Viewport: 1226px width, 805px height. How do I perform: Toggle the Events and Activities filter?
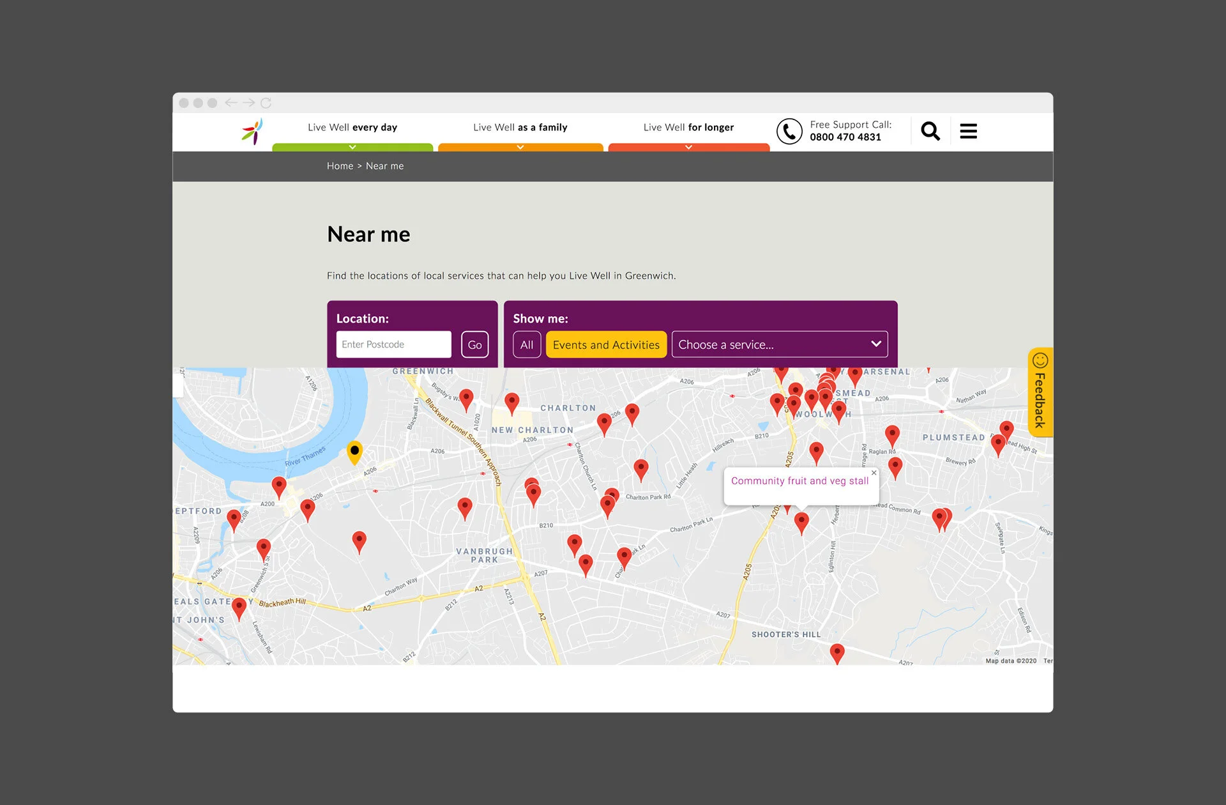click(606, 344)
